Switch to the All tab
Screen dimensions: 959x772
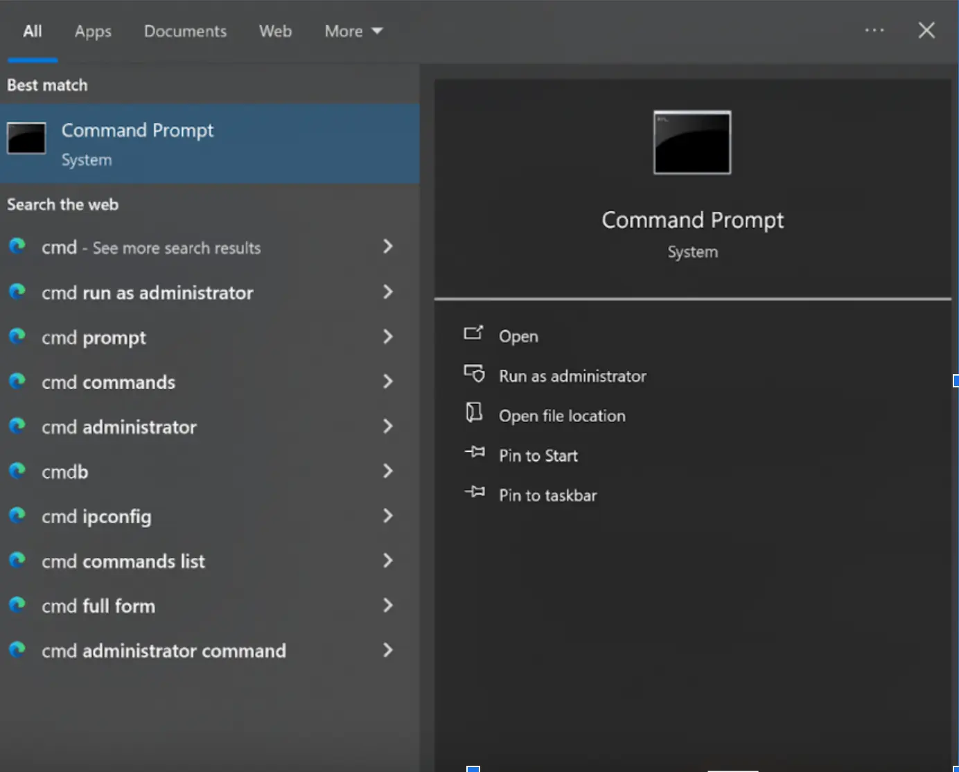pos(33,31)
